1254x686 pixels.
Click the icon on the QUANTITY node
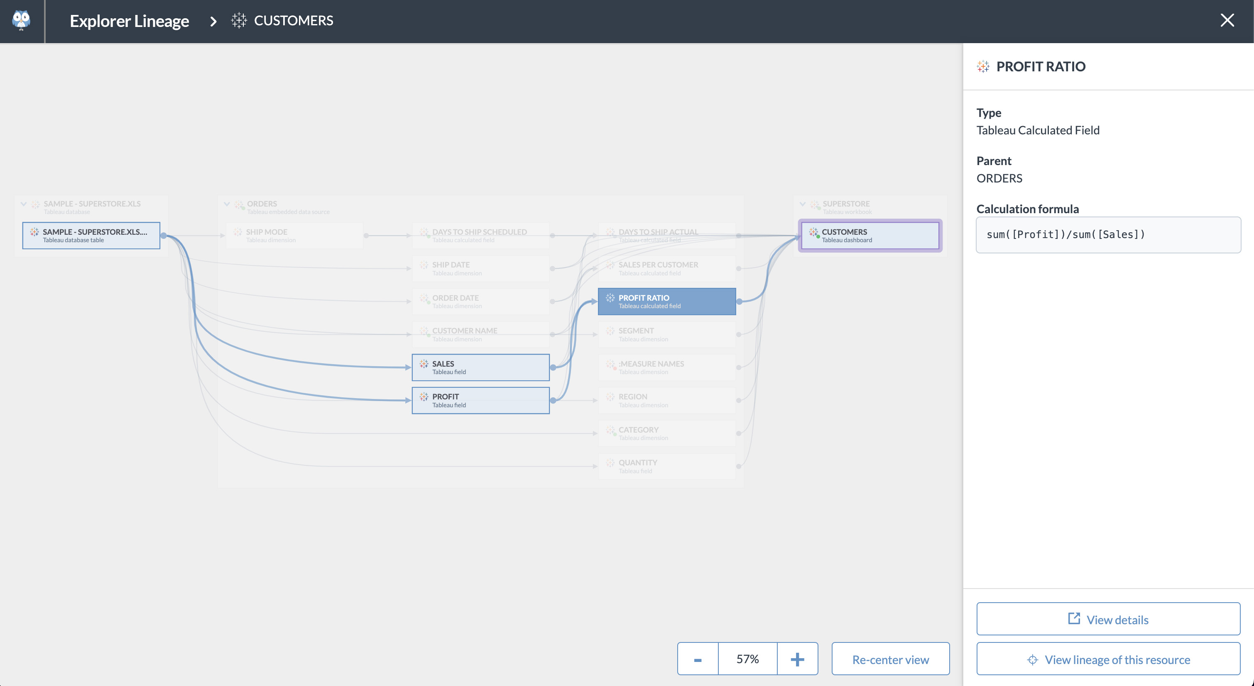pos(610,462)
